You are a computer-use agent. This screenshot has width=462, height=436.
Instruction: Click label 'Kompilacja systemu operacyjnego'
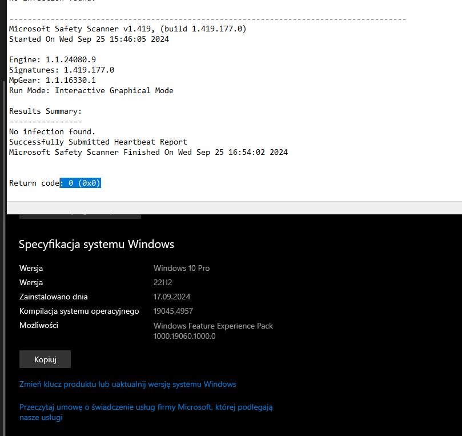79,311
